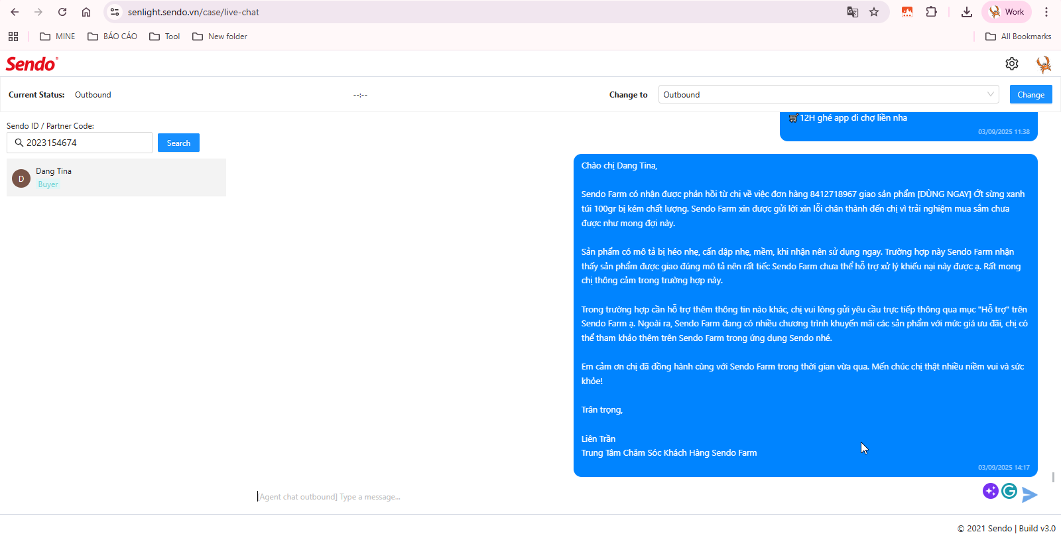Open Sendo settings gear
Screen dimensions: 1061x538
point(1012,64)
